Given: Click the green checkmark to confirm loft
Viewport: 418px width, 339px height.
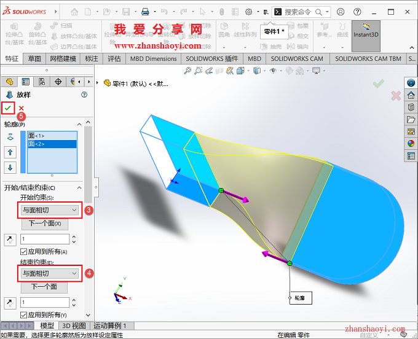Looking at the screenshot, I should pos(8,108).
